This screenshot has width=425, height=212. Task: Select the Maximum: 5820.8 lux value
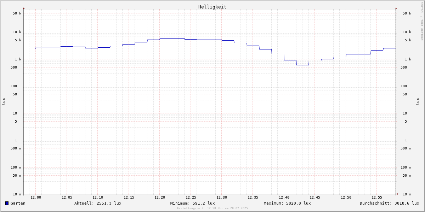[x=287, y=203]
